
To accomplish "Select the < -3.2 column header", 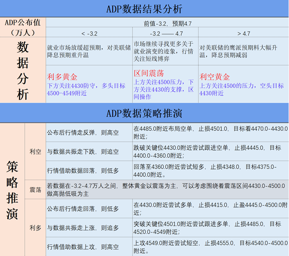I will (89, 33).
